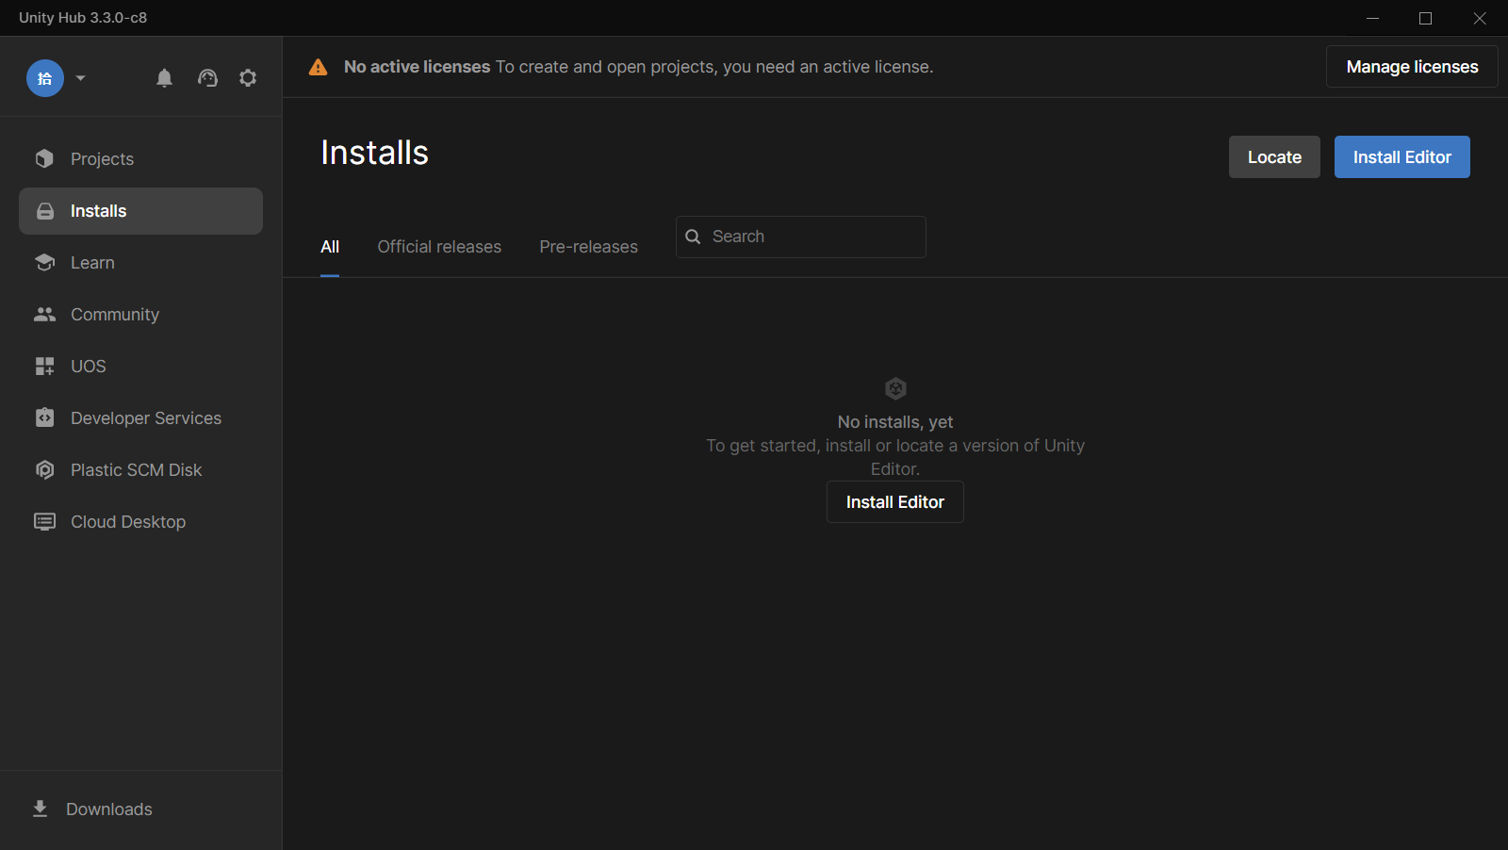Click the Downloads arrow icon
1508x850 pixels.
[x=40, y=809]
